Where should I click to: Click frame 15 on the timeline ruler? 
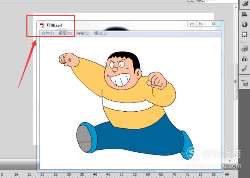click(29, 174)
